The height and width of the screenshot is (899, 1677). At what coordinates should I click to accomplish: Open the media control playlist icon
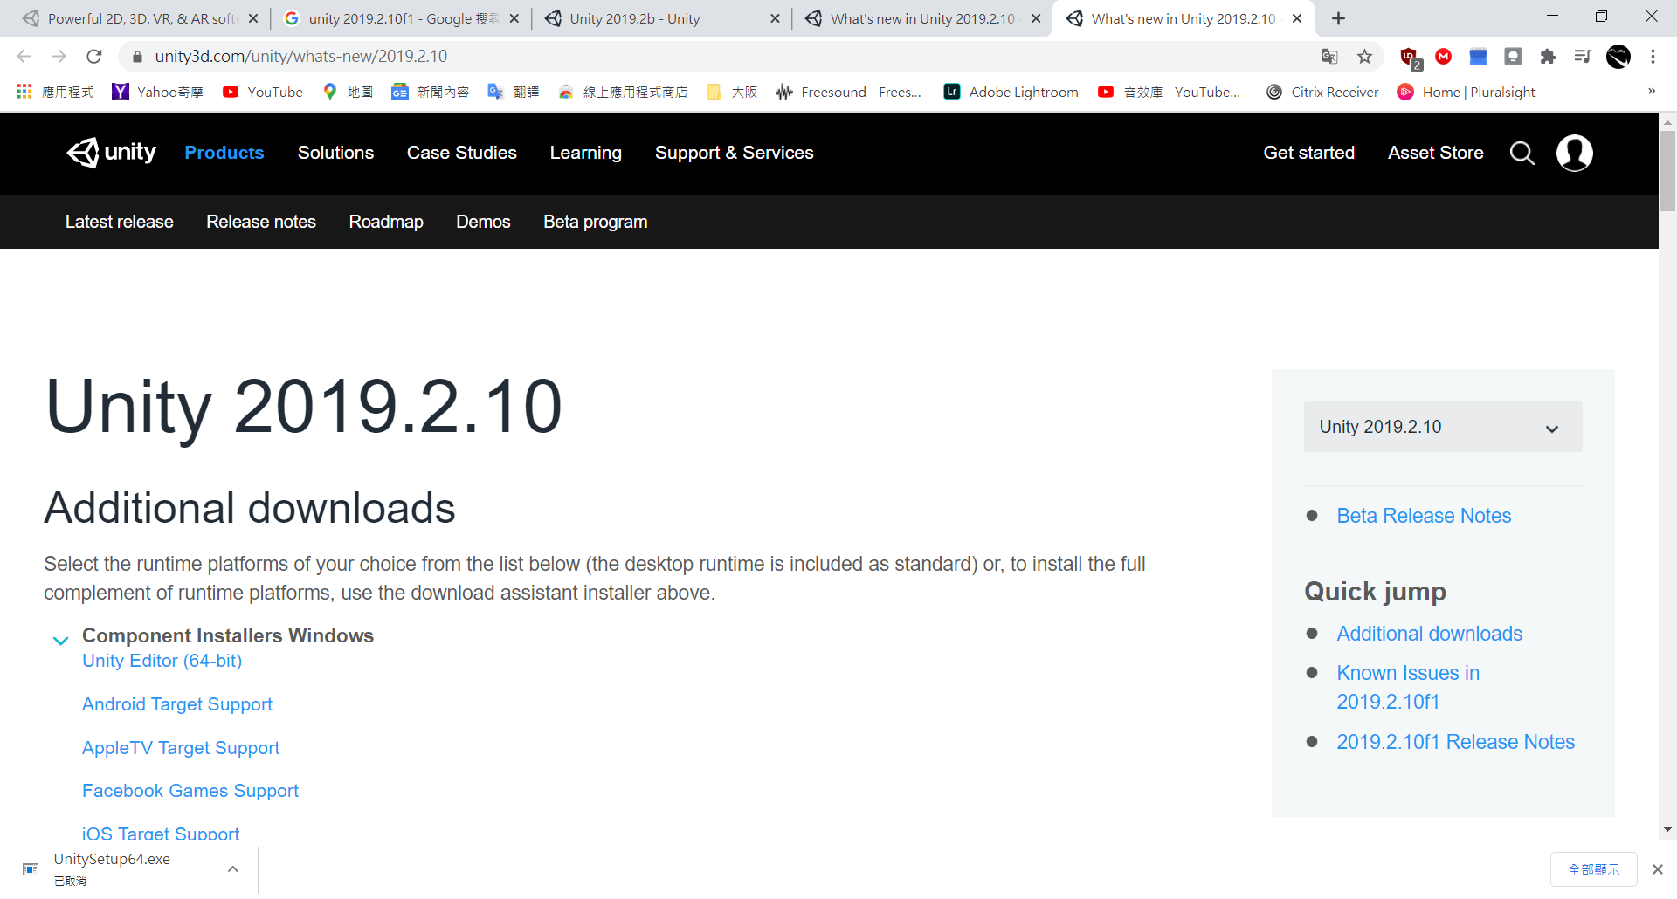1583,57
